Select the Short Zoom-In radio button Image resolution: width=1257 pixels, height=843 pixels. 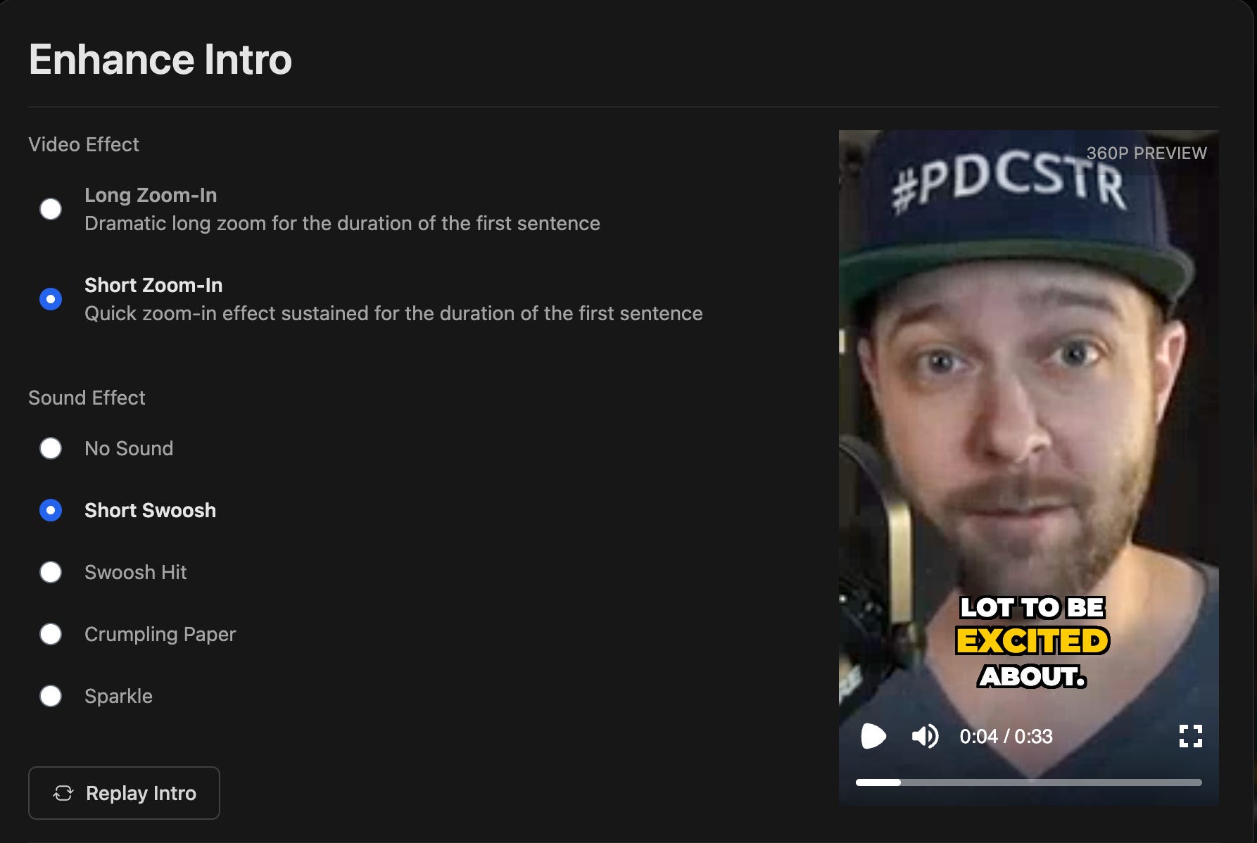click(x=51, y=299)
